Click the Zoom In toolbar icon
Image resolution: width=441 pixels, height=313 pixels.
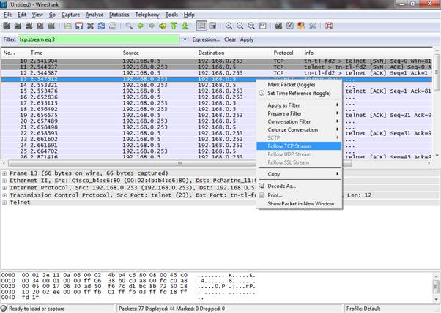click(x=229, y=26)
